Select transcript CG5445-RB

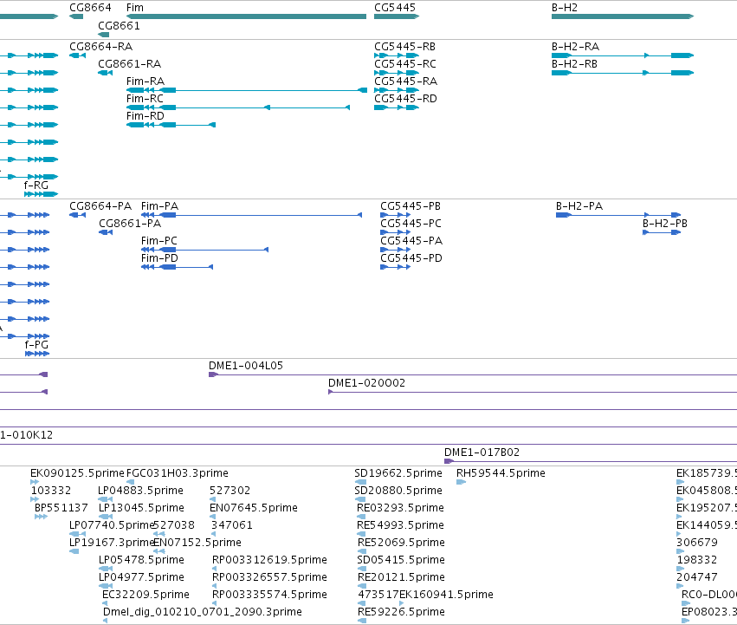pyautogui.click(x=404, y=47)
